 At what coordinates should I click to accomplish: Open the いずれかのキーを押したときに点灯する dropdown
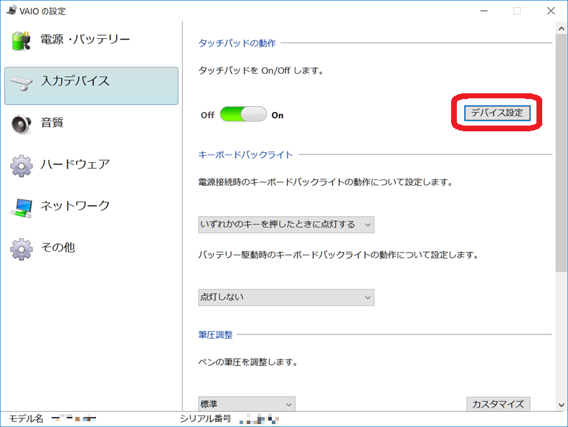286,225
